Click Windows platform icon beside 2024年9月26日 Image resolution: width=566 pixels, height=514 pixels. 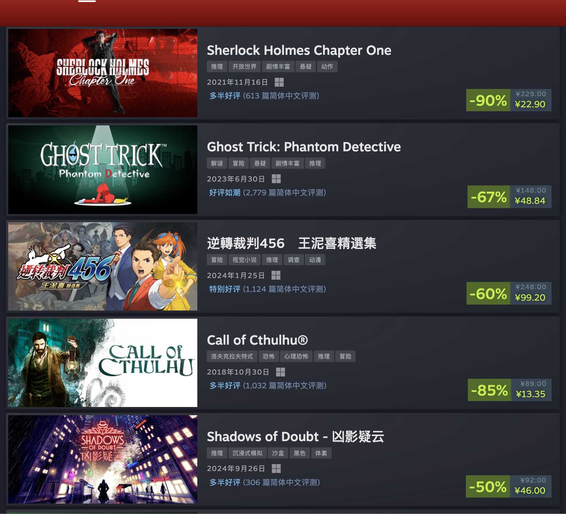coord(276,468)
